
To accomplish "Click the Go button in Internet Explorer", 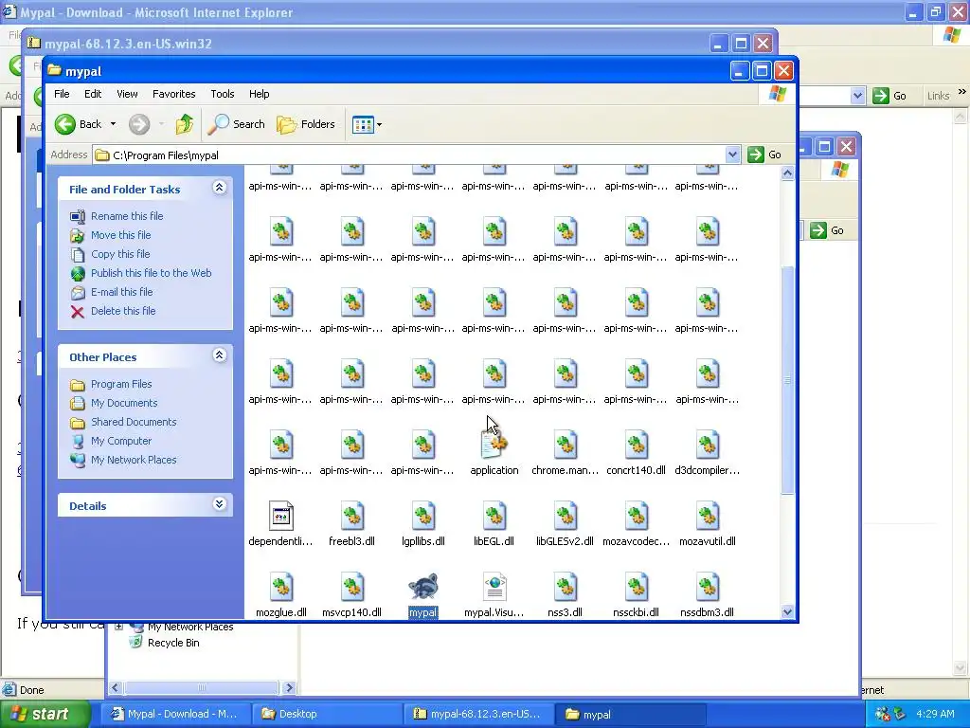I will (x=889, y=96).
